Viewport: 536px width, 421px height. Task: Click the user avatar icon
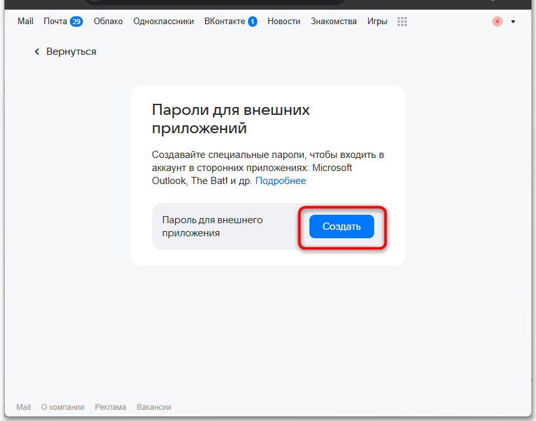(x=497, y=22)
